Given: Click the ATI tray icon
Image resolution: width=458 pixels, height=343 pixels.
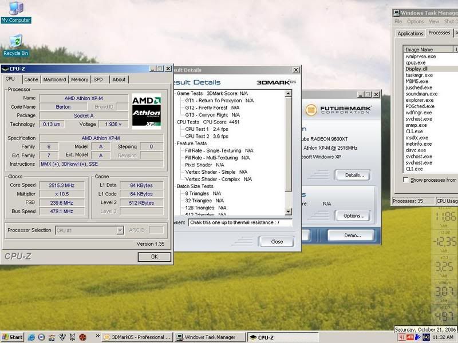Looking at the screenshot, I should (x=410, y=337).
